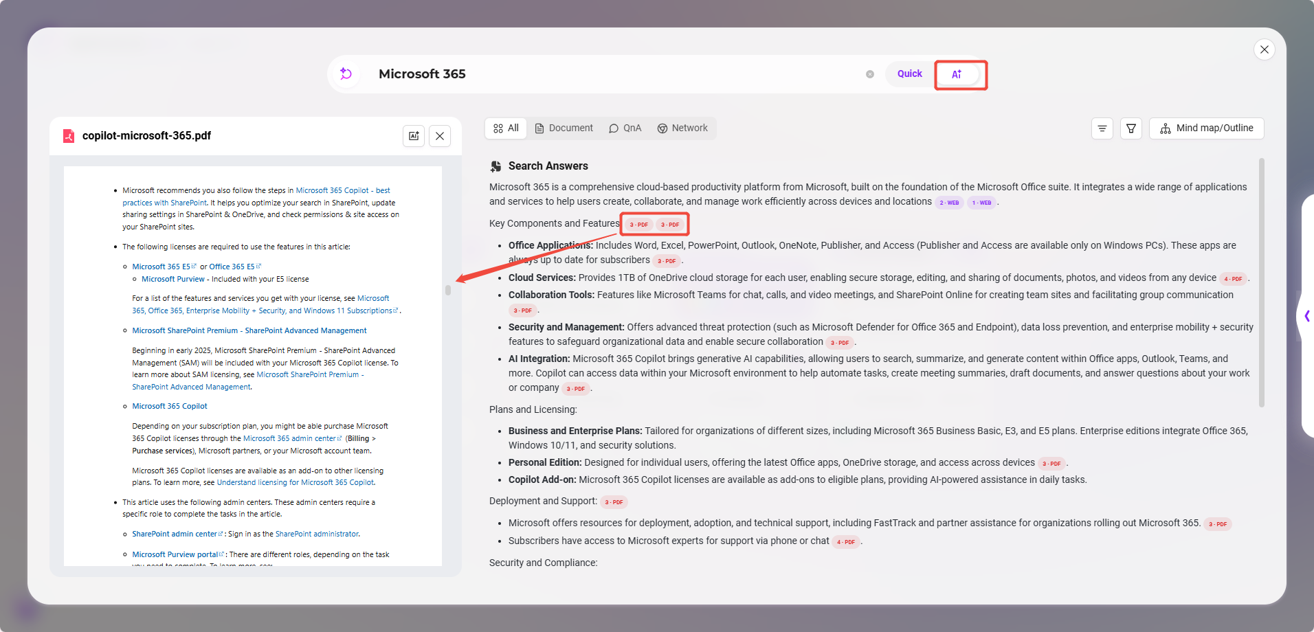1314x632 pixels.
Task: Click the PDF citation beside Deployment and Support
Action: pos(614,502)
